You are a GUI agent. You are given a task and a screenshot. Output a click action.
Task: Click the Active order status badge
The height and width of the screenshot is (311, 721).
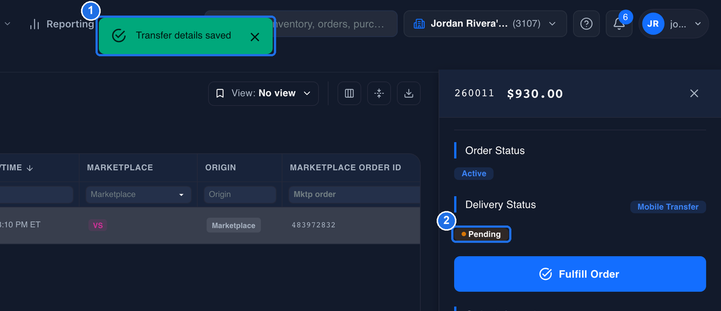pyautogui.click(x=474, y=173)
